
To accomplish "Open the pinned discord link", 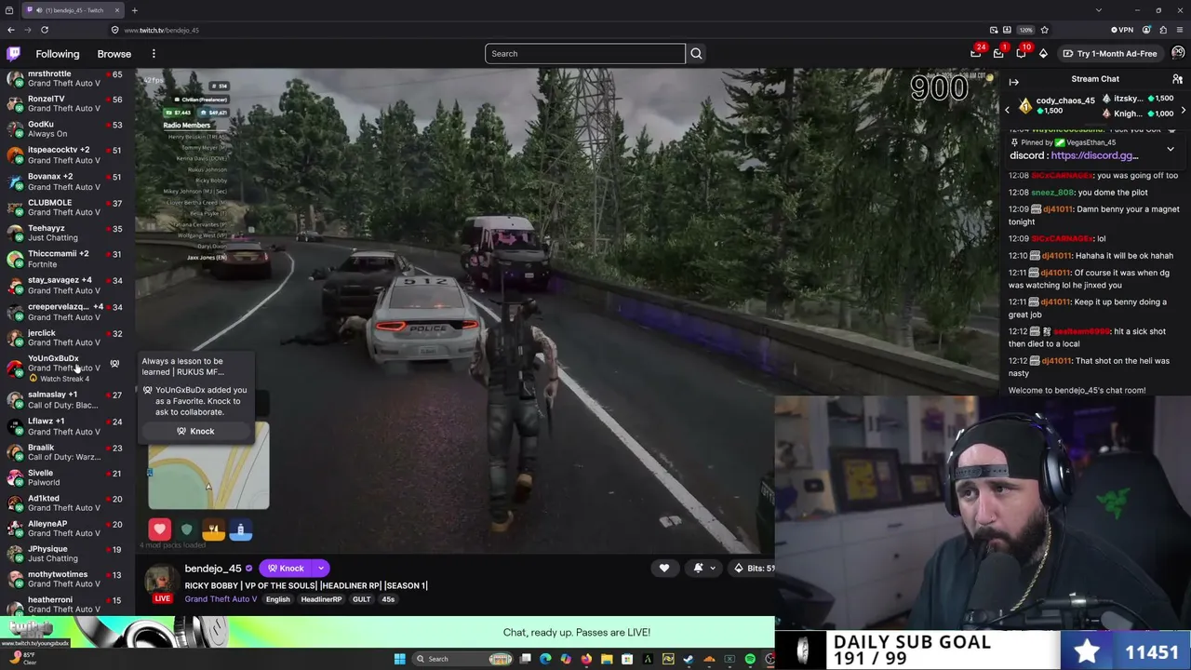I will point(1094,155).
